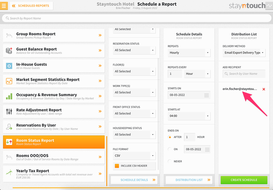The width and height of the screenshot is (273, 190).
Task: Open the Reservation Status dropdown
Action: (134, 50)
